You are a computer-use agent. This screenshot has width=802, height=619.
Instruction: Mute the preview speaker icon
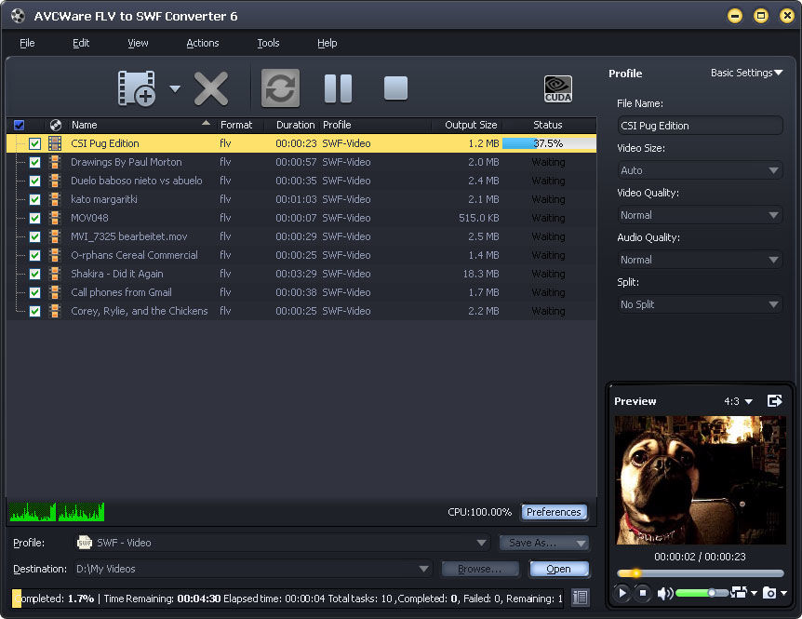click(665, 594)
